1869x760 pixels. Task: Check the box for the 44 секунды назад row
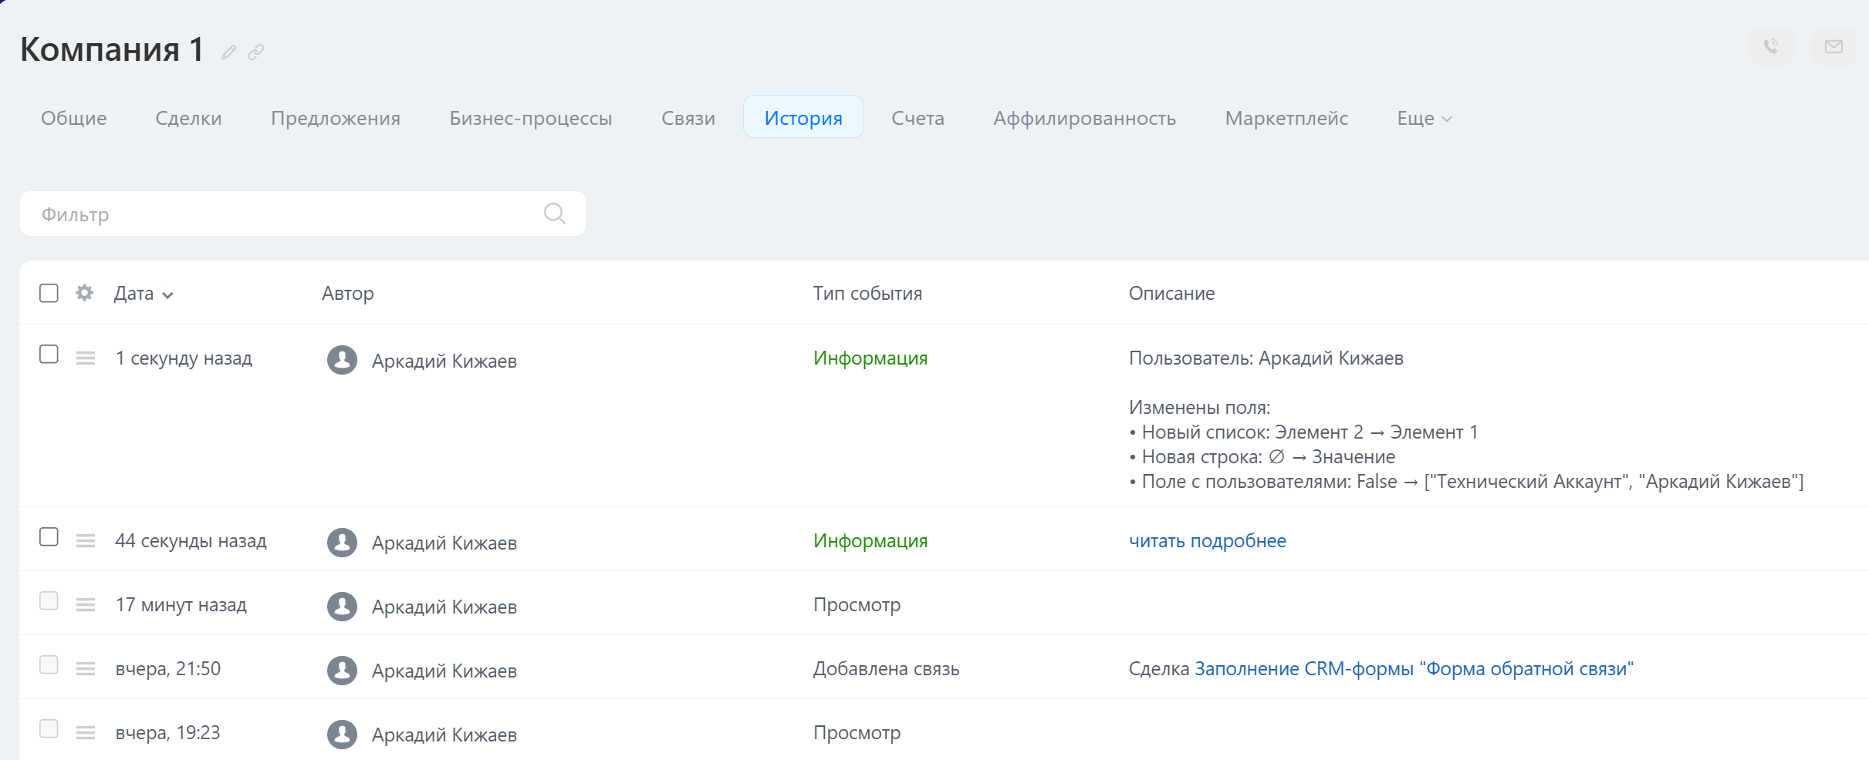tap(49, 537)
